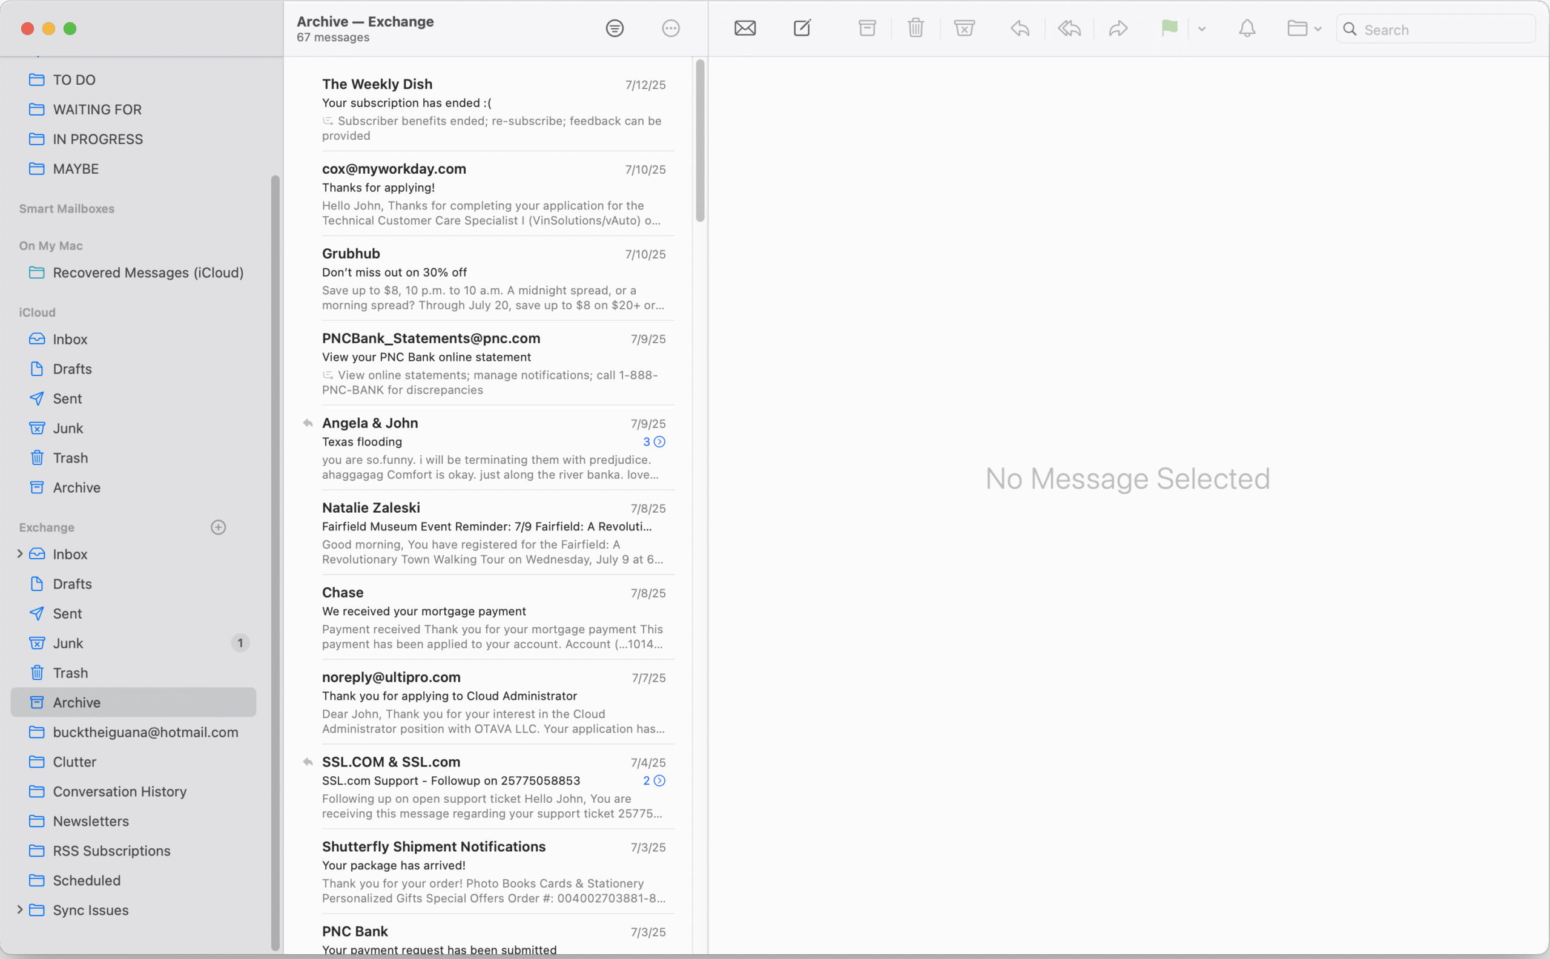Select the MAYBE mailbox
The image size is (1550, 959).
(x=133, y=169)
